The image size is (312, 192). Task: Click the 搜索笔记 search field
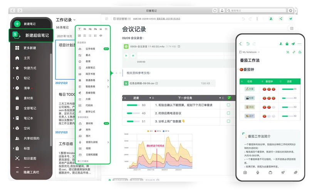pyautogui.click(x=256, y=10)
